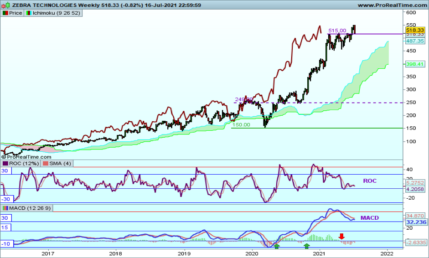Click the 30 box in ROC panel

point(6,171)
